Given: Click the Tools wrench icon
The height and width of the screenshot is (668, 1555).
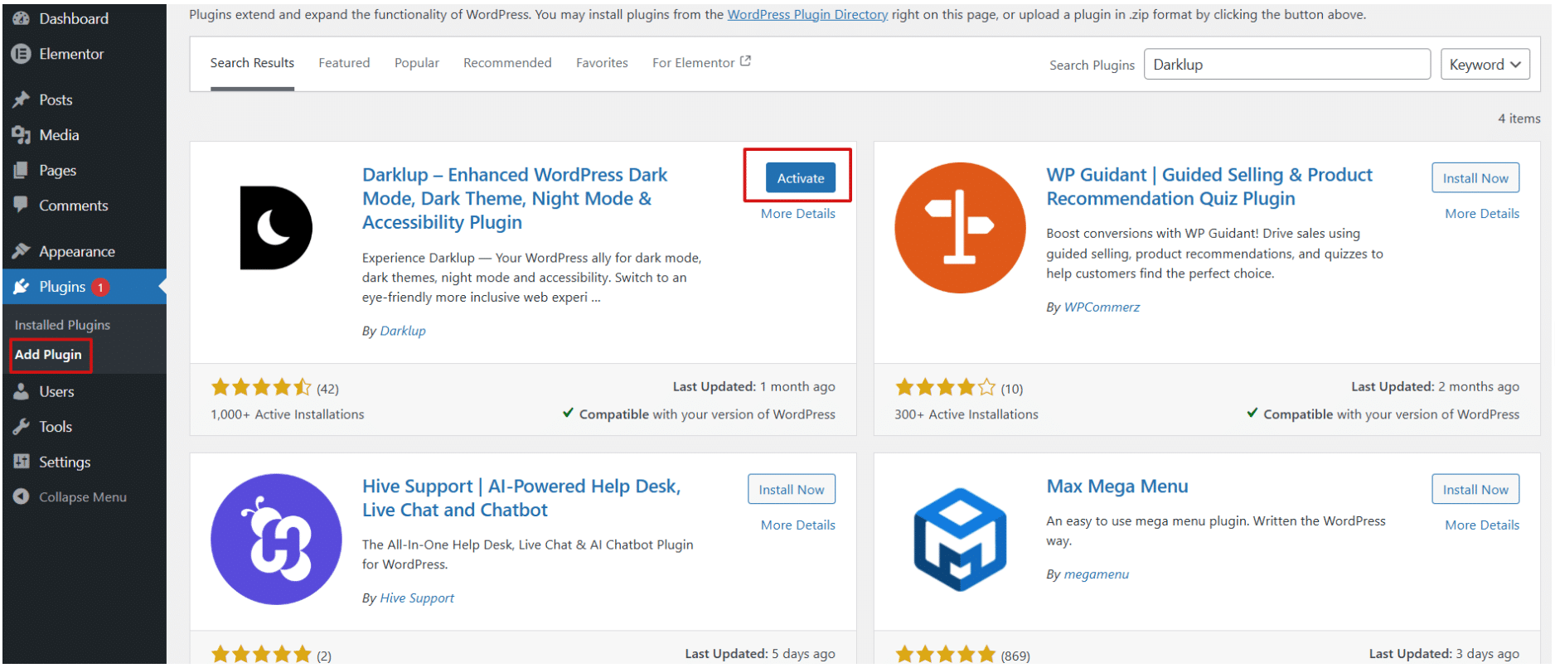Looking at the screenshot, I should 22,427.
